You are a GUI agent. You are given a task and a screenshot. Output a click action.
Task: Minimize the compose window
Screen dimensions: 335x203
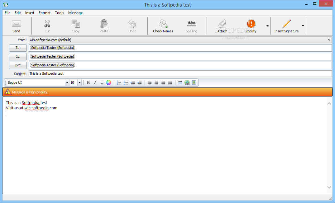306,4
